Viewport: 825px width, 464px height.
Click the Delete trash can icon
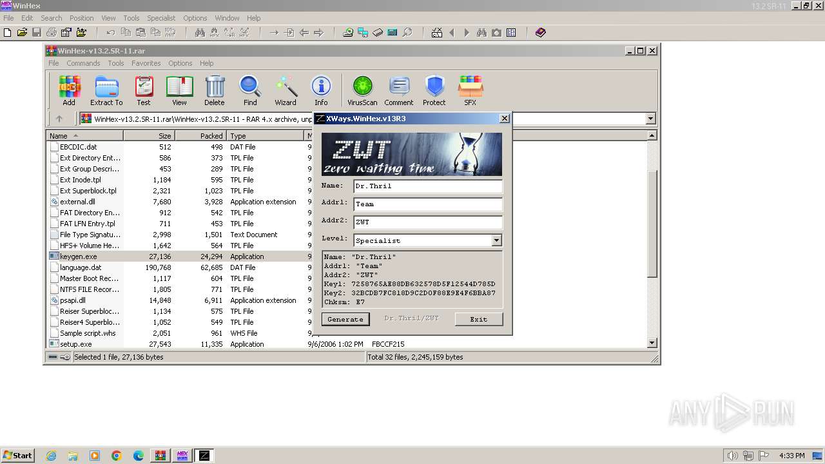215,91
